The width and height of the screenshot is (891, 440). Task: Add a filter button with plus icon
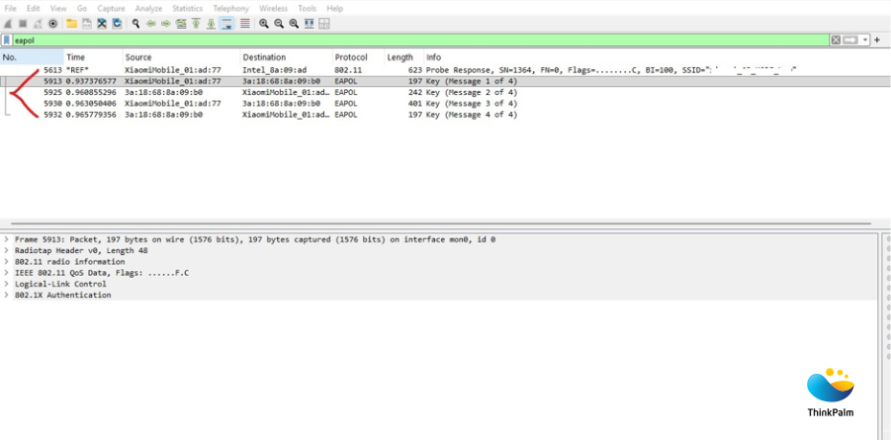tap(877, 41)
